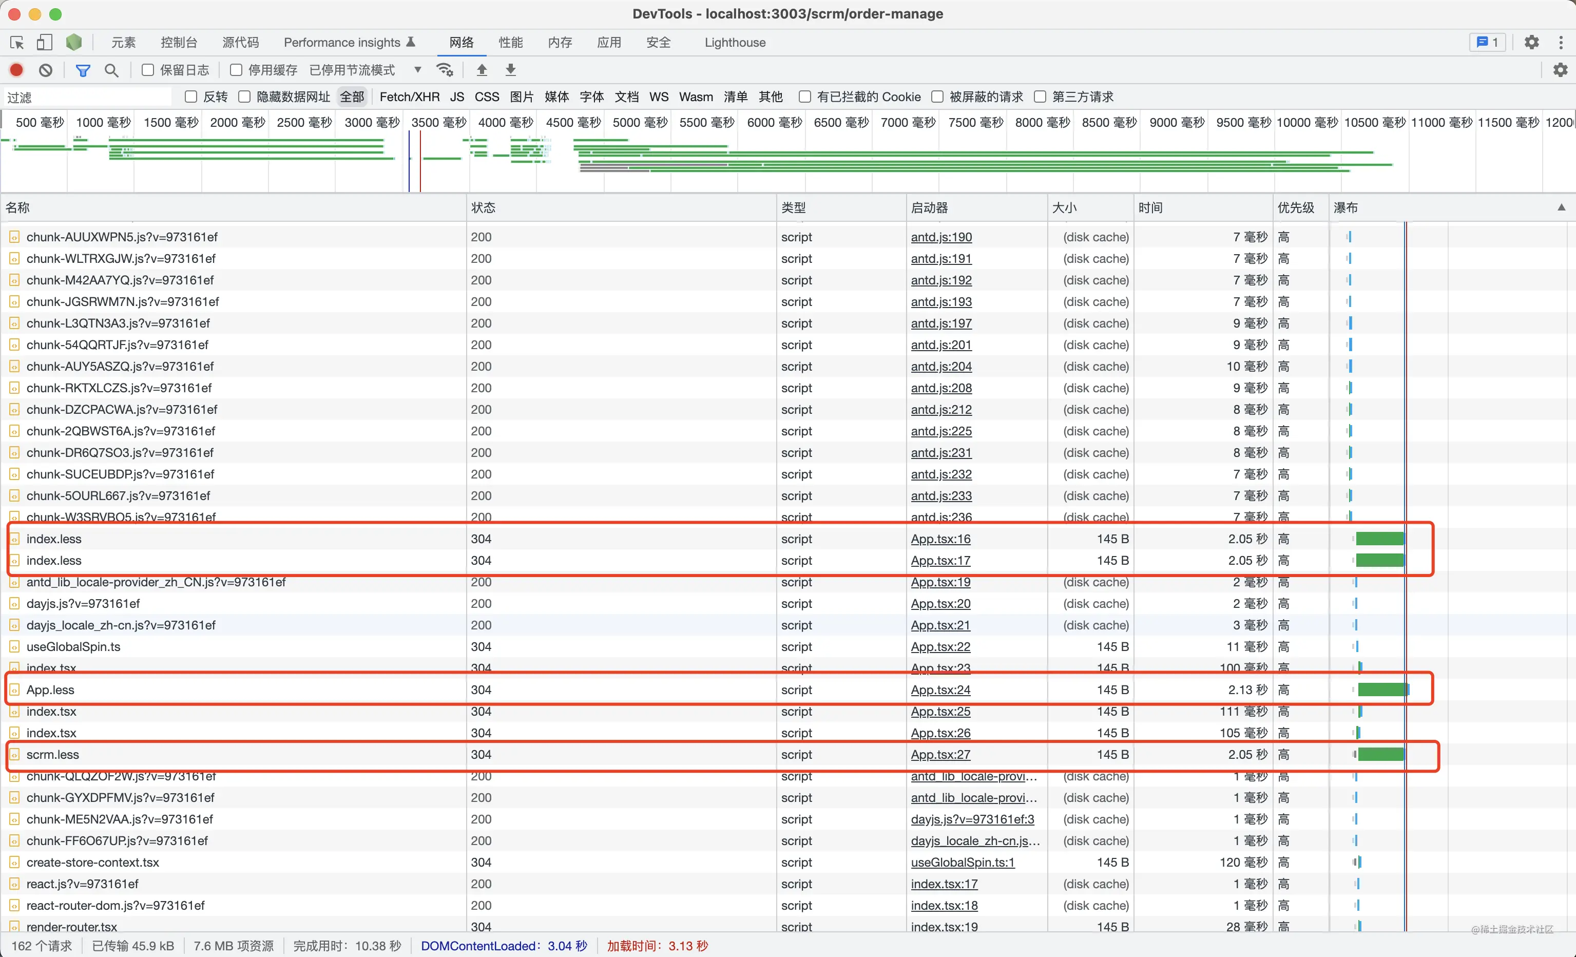Open DevTools settings gear
Image resolution: width=1576 pixels, height=957 pixels.
point(1531,42)
